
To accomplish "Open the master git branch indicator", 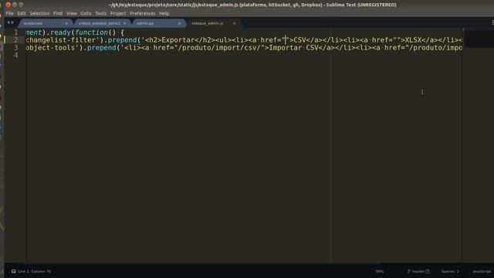I will pos(418,271).
